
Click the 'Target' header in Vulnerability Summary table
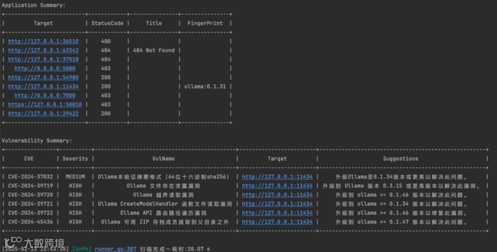277,159
